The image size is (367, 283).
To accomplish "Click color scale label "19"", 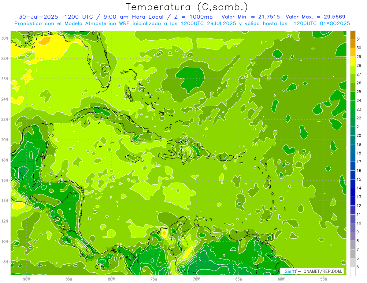I will 359,144.
